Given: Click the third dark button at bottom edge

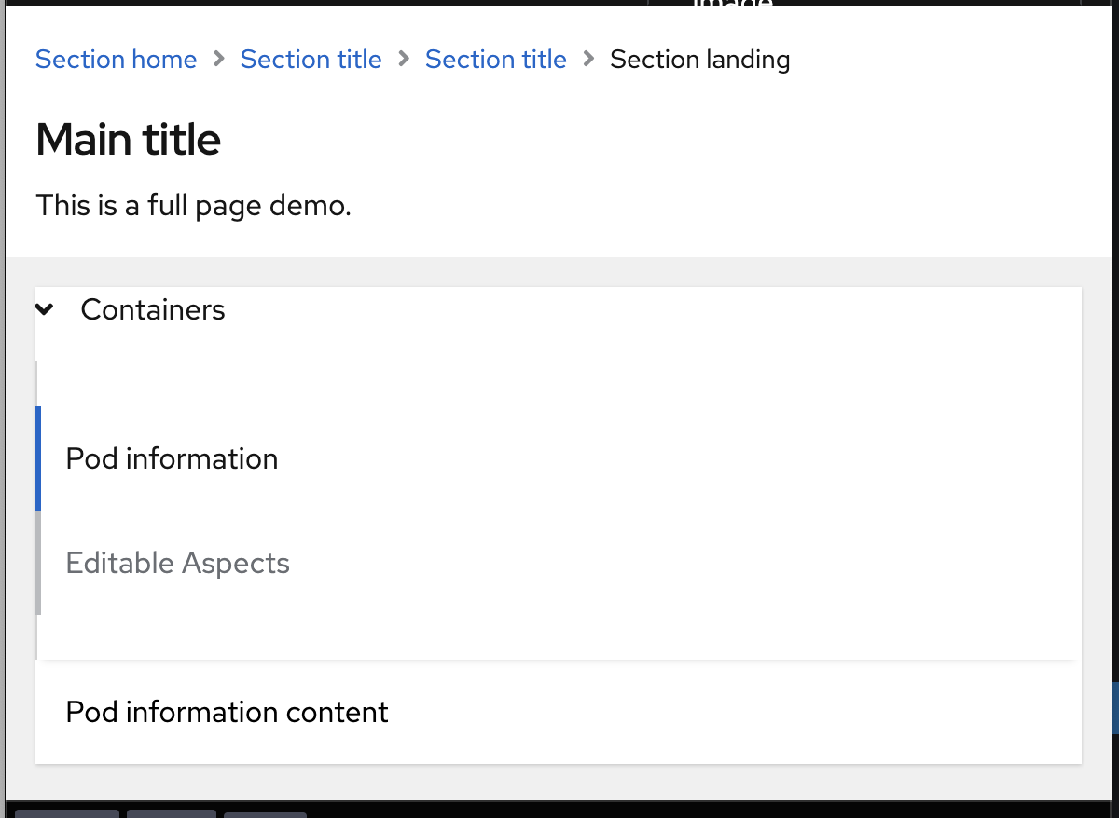Looking at the screenshot, I should (265, 814).
